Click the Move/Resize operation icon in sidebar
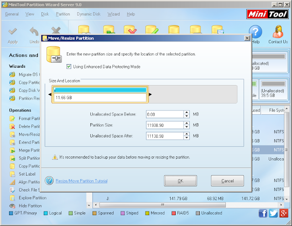Image resolution: width=292 pixels, height=226 pixels. coord(12,134)
